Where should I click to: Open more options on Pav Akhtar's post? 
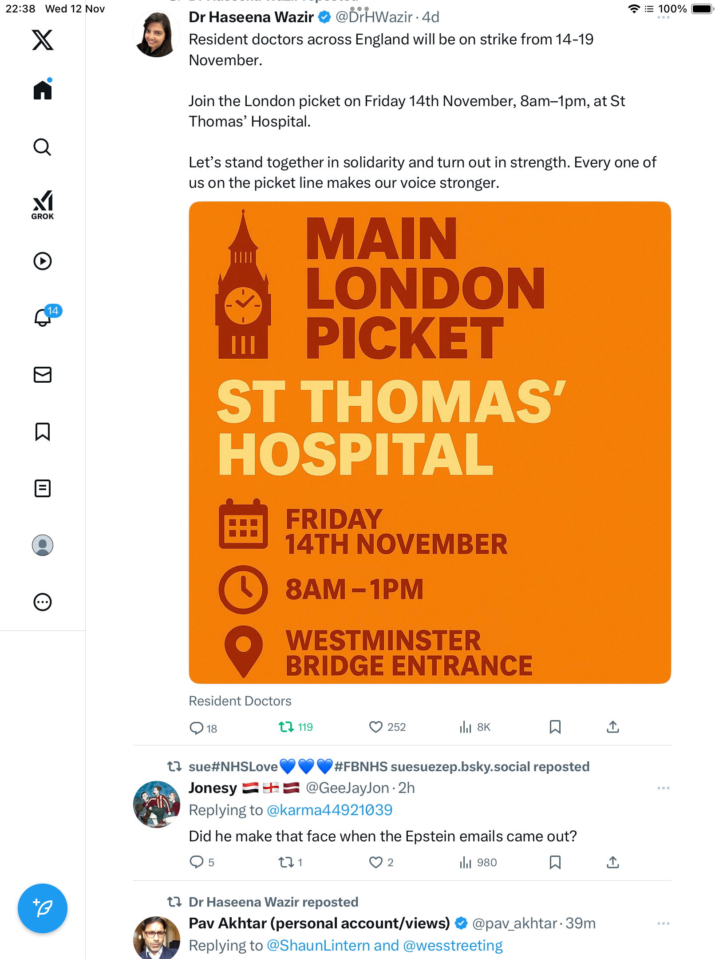663,923
